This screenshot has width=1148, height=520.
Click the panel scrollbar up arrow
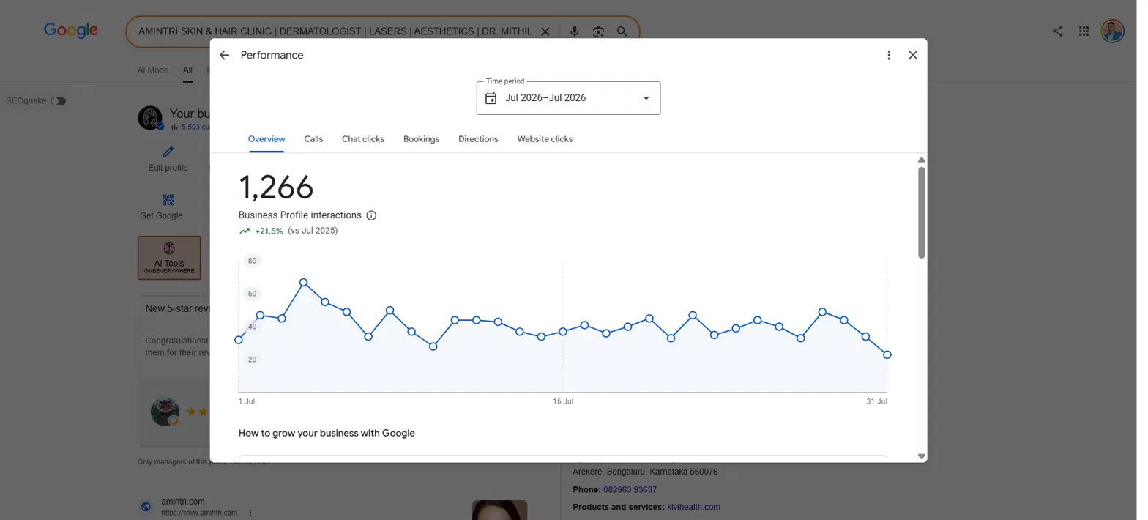click(x=922, y=160)
